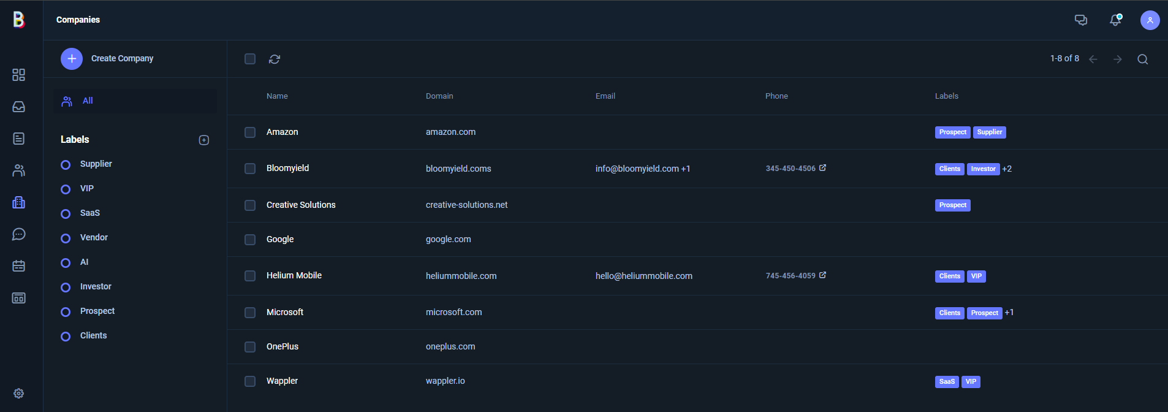1168x412 pixels.
Task: Open the bloomyield.coms domain link
Action: click(x=458, y=169)
